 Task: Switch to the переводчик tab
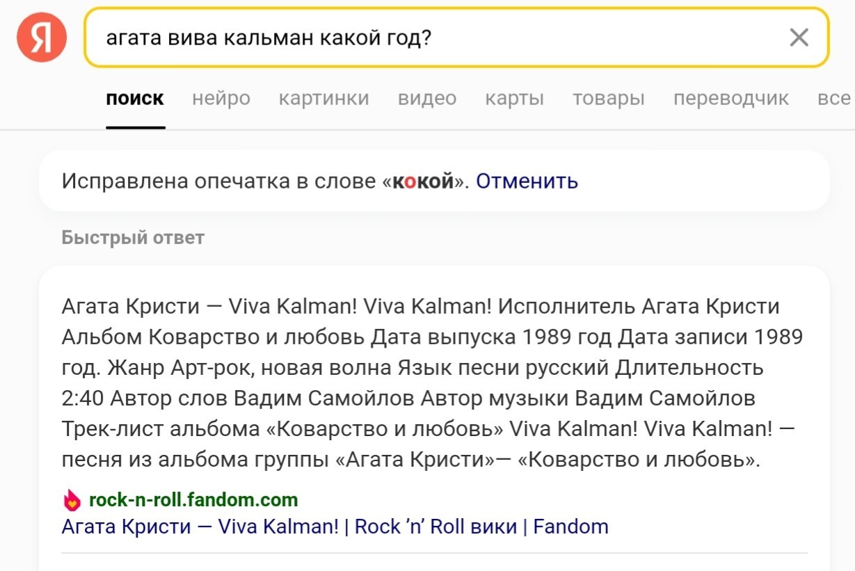click(731, 99)
